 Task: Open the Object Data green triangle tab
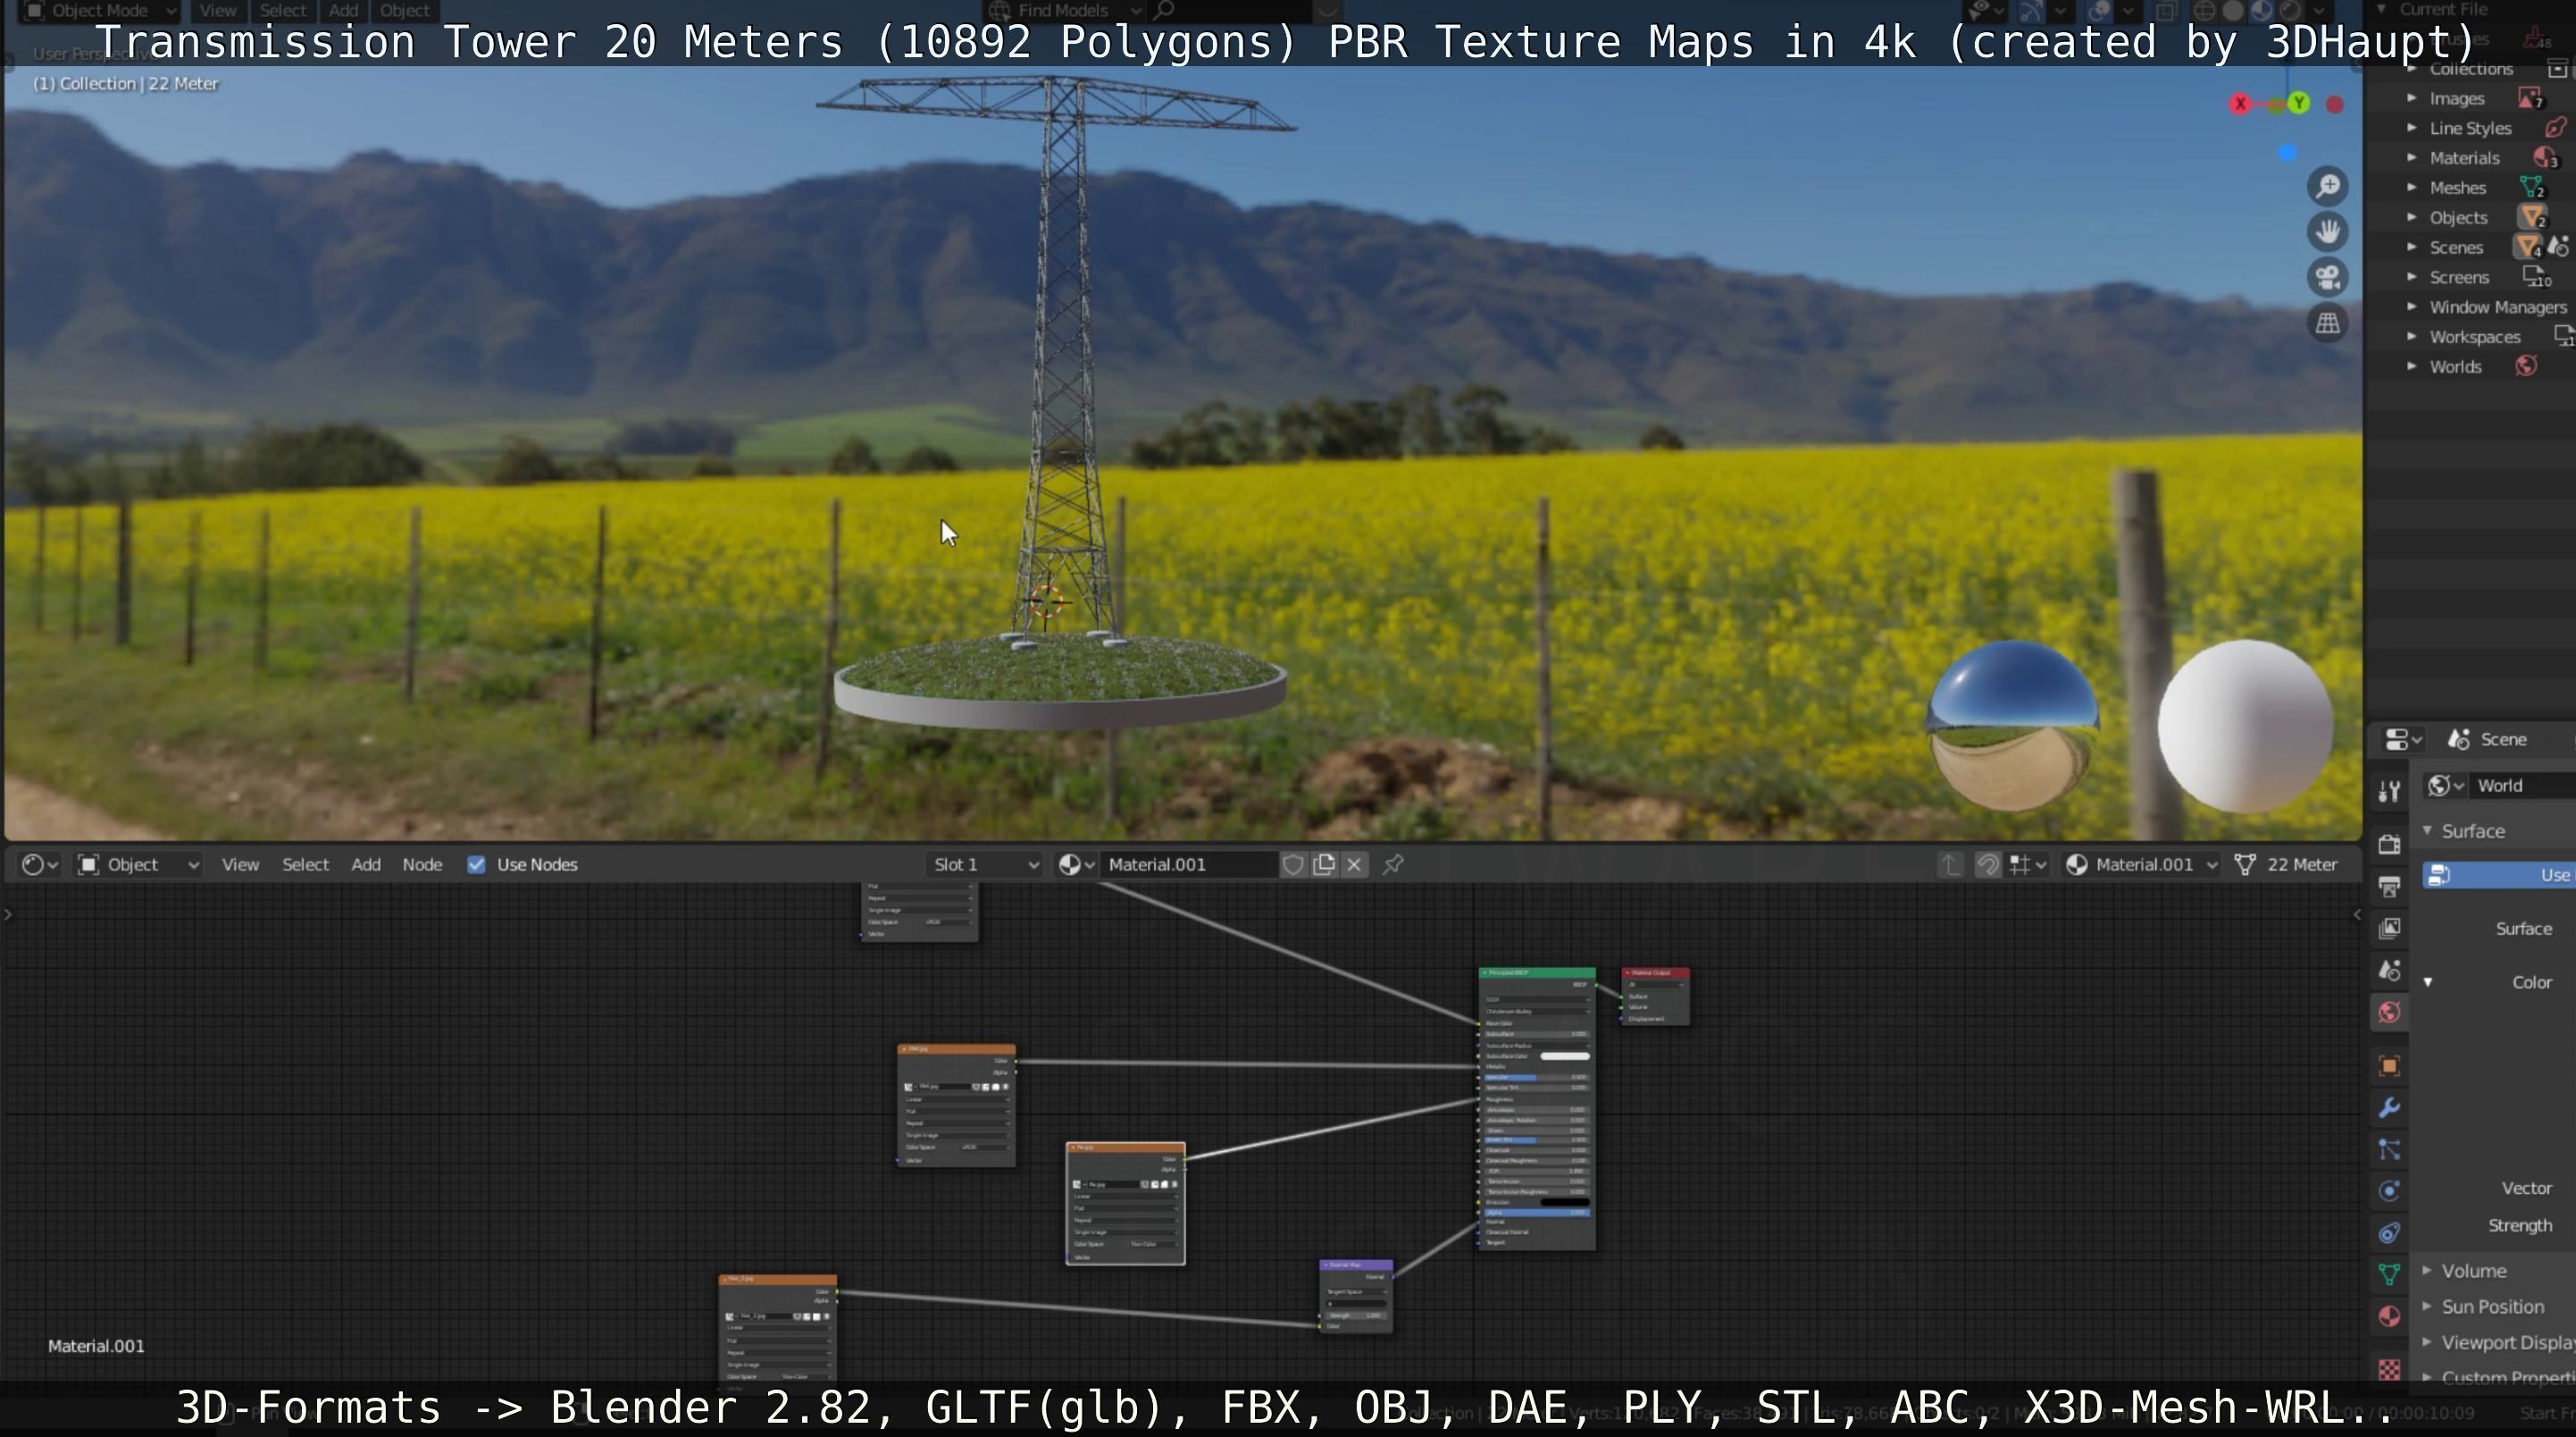tap(2389, 1273)
